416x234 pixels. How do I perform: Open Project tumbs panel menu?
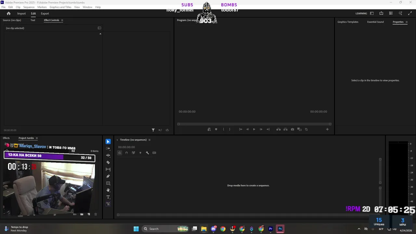point(37,138)
